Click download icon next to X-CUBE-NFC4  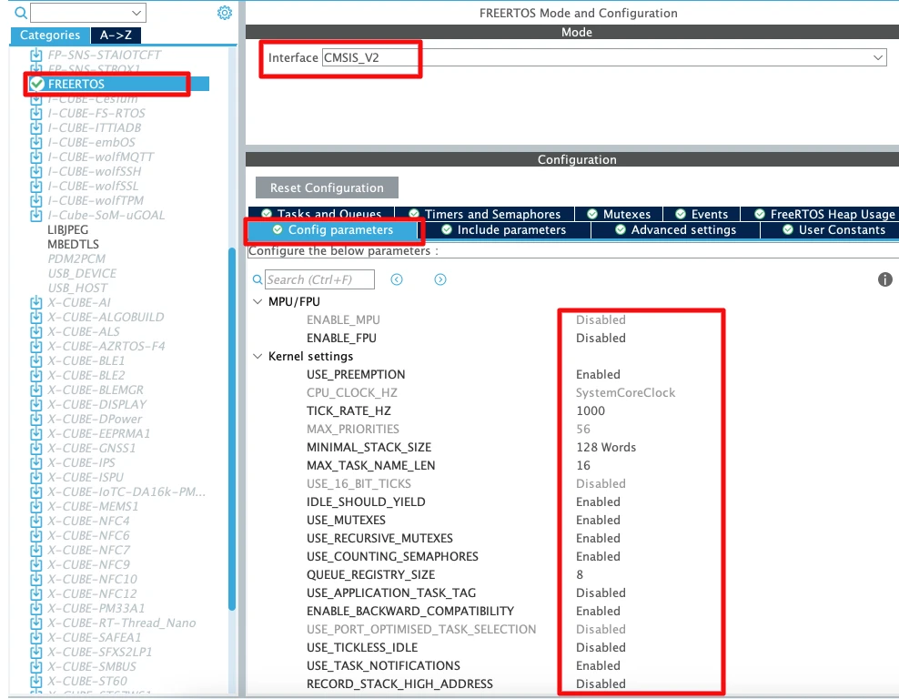[x=36, y=521]
